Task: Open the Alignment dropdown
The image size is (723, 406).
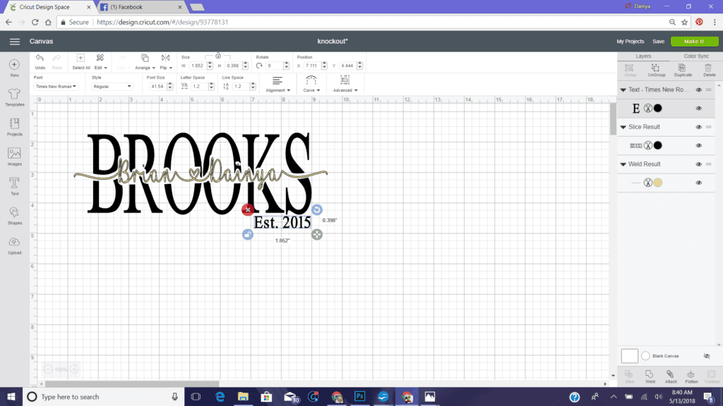Action: pos(277,84)
